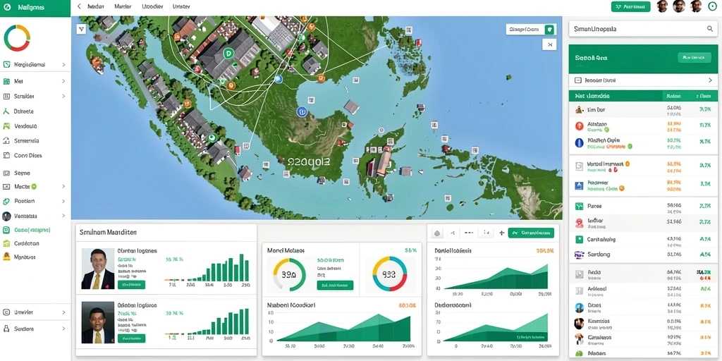This screenshot has height=361, width=722.
Task: Click the green button in Mond Mctase card
Action: (x=335, y=286)
